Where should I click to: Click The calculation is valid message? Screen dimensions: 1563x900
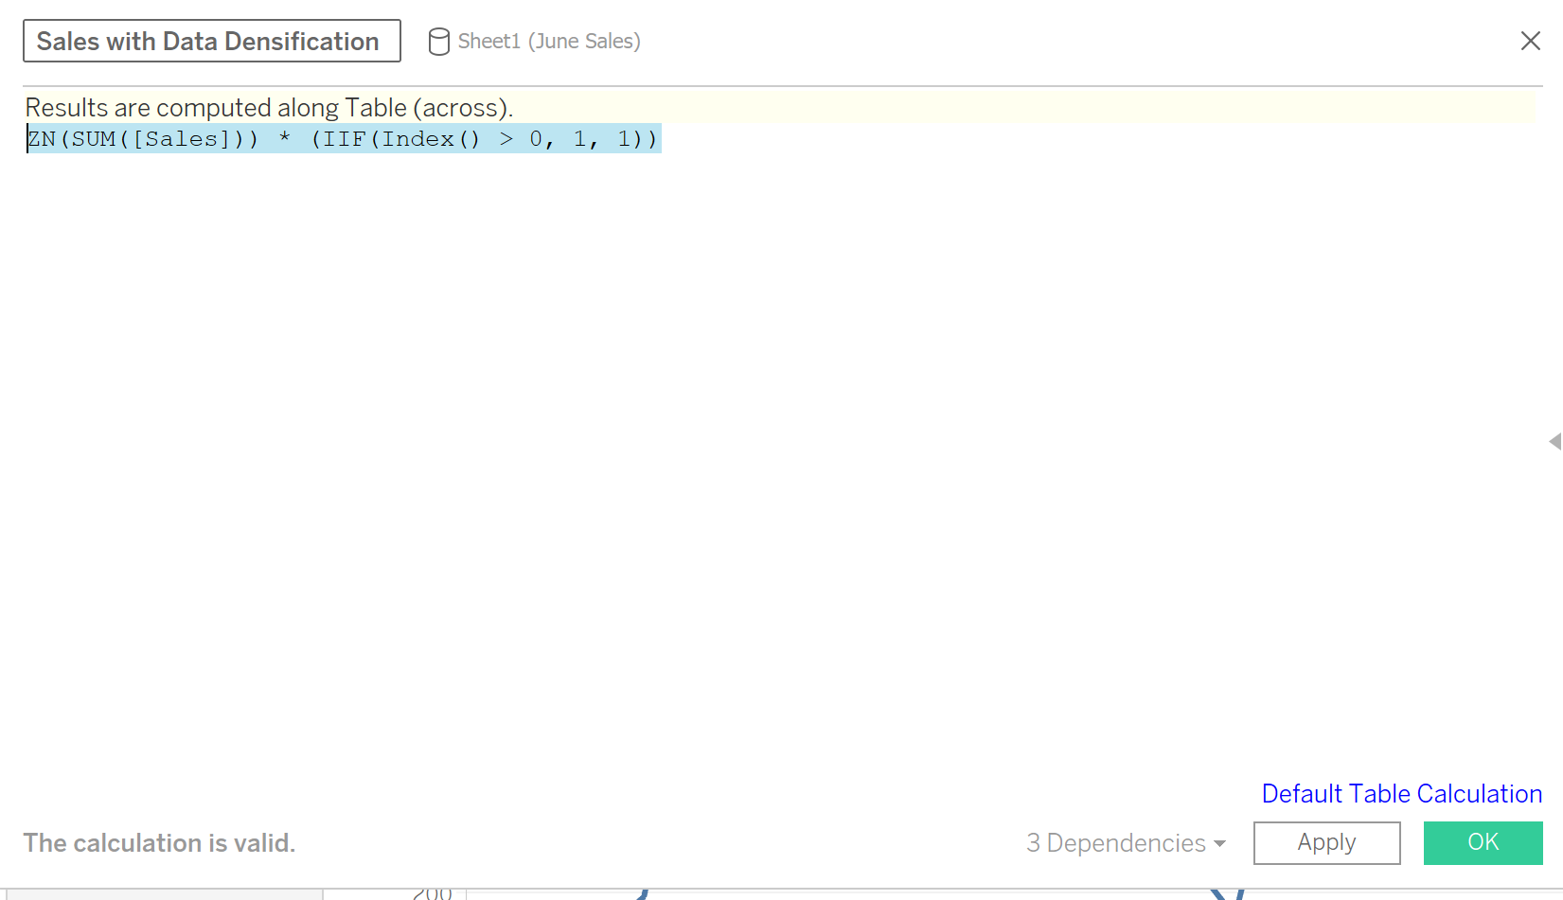[x=159, y=842]
